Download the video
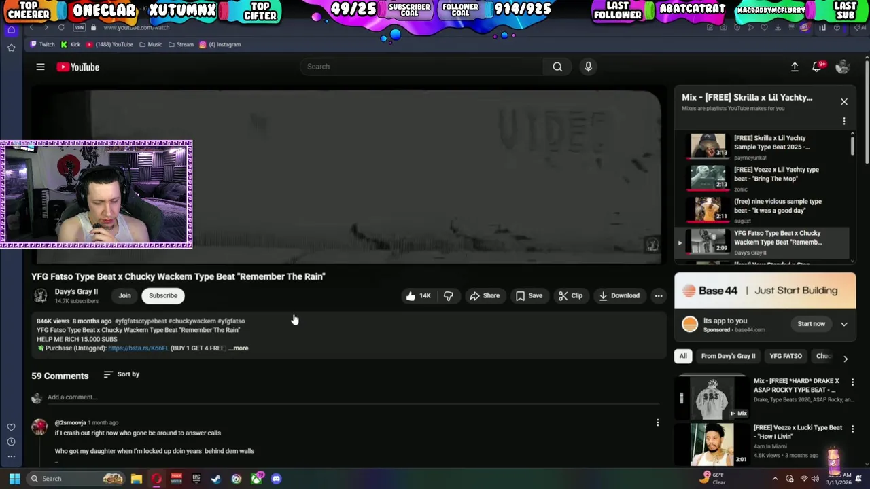Screen dimensions: 870x489 [619, 295]
